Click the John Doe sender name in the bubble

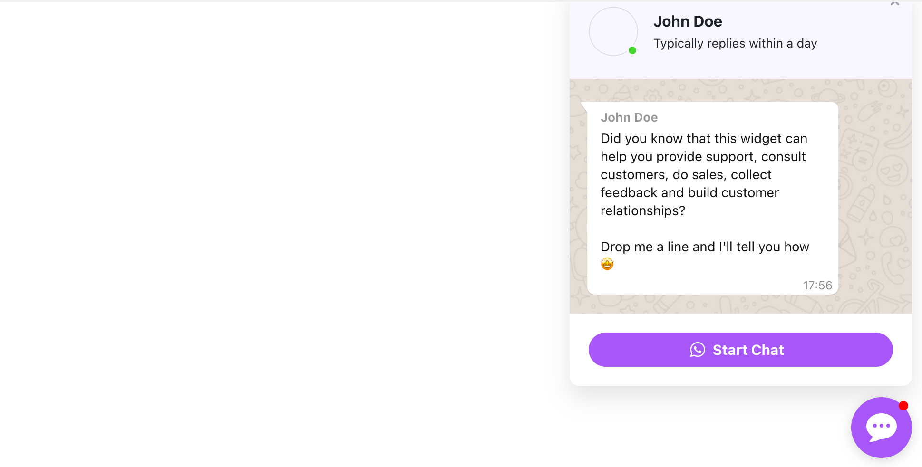click(629, 117)
